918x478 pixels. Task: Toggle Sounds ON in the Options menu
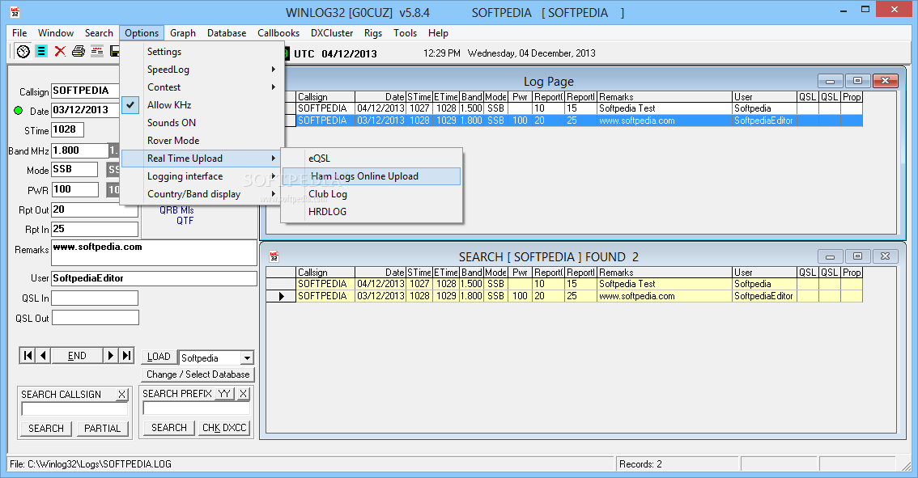[202, 123]
